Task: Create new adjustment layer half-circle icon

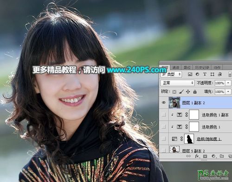Action: 213,156
